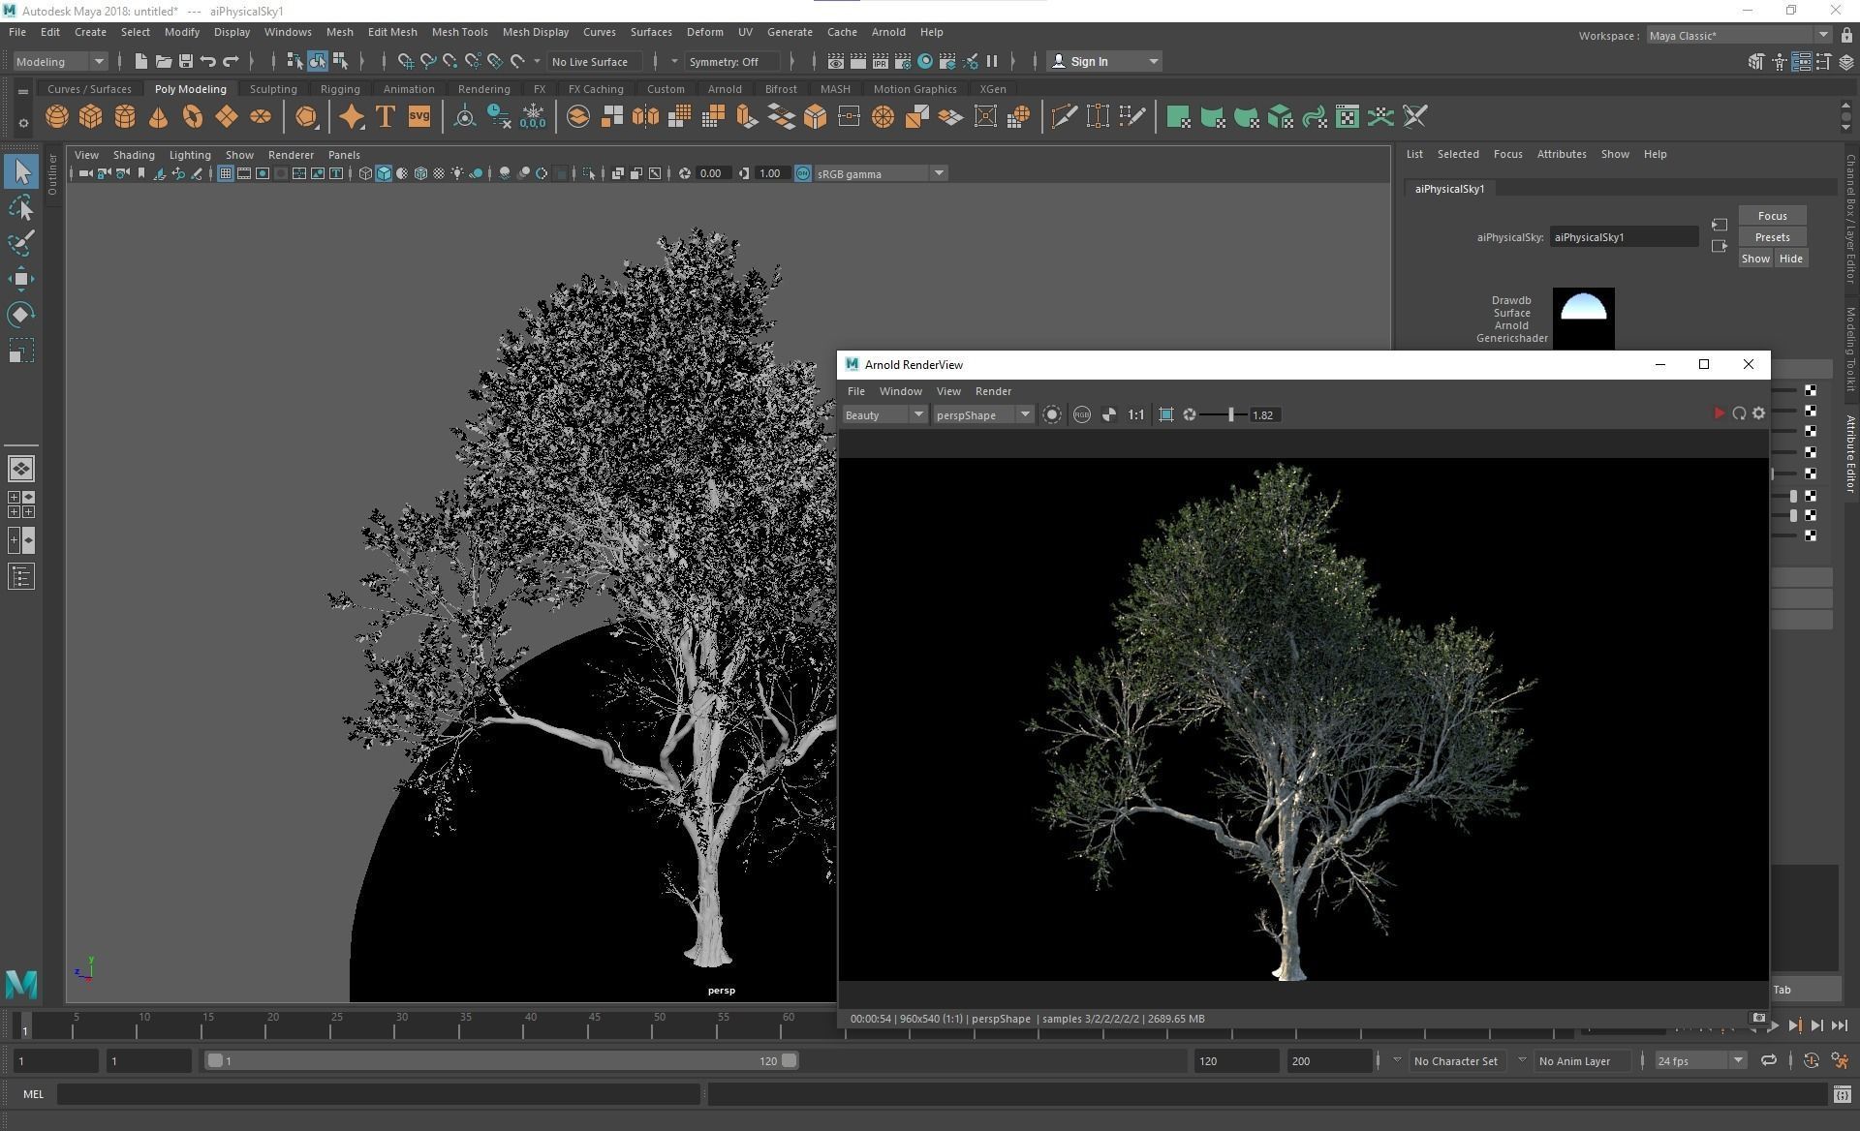Click the RGB channel display icon

pos(1081,414)
